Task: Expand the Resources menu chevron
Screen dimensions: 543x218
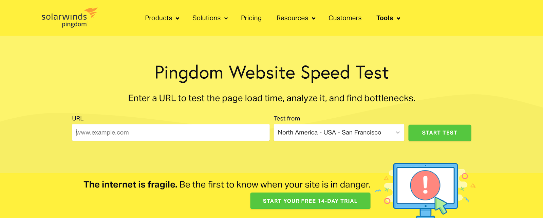Action: coord(314,18)
